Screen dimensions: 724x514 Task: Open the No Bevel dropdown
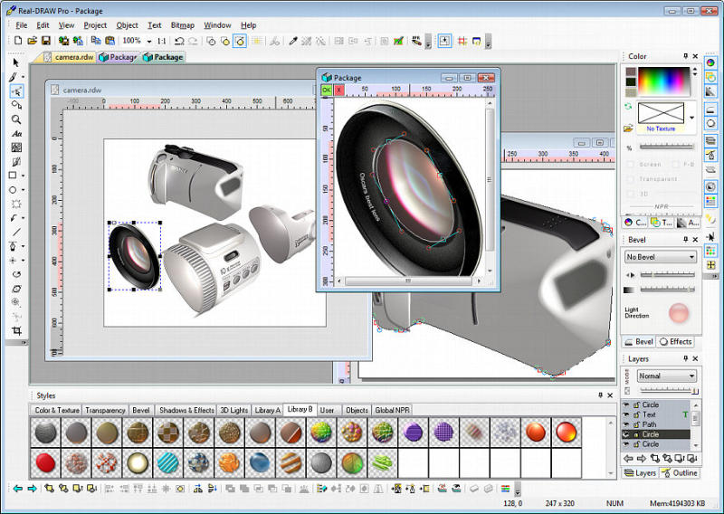(x=661, y=257)
